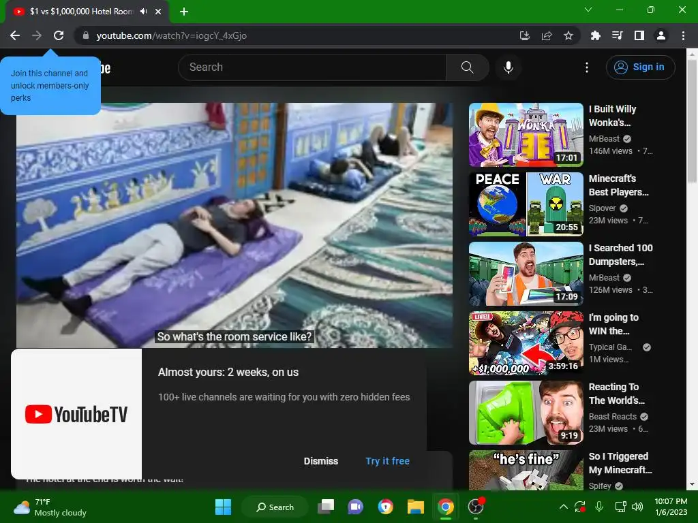Viewport: 698px width, 523px height.
Task: Click the video player showing hotel room
Action: (x=234, y=225)
